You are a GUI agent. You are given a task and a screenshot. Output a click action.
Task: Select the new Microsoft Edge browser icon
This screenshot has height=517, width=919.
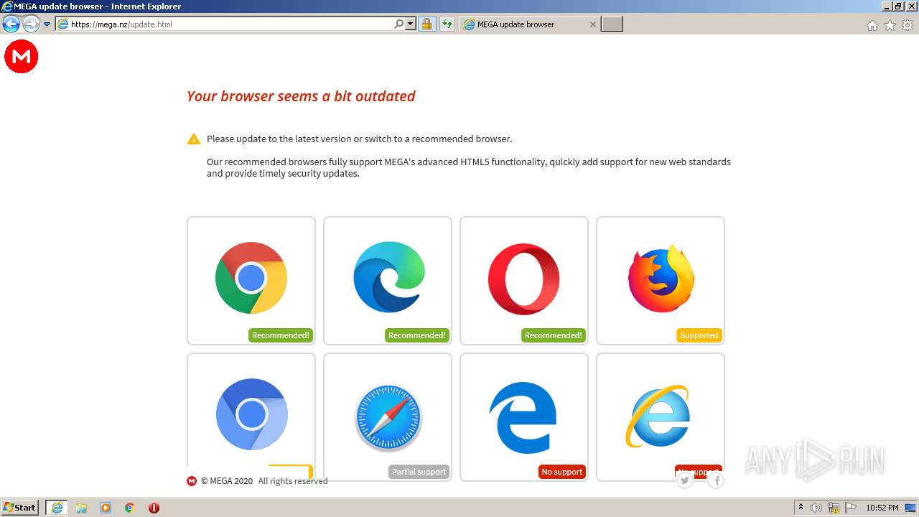click(388, 277)
